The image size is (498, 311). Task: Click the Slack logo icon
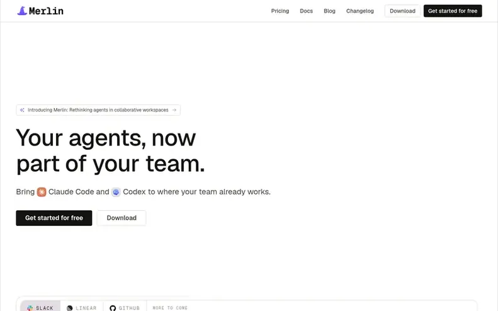30,308
